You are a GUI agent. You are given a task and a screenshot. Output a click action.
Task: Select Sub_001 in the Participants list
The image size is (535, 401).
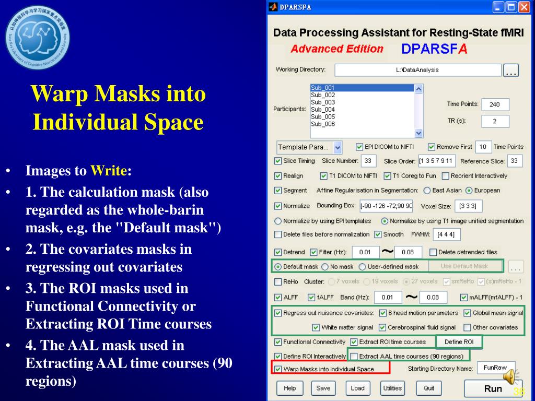pyautogui.click(x=362, y=88)
